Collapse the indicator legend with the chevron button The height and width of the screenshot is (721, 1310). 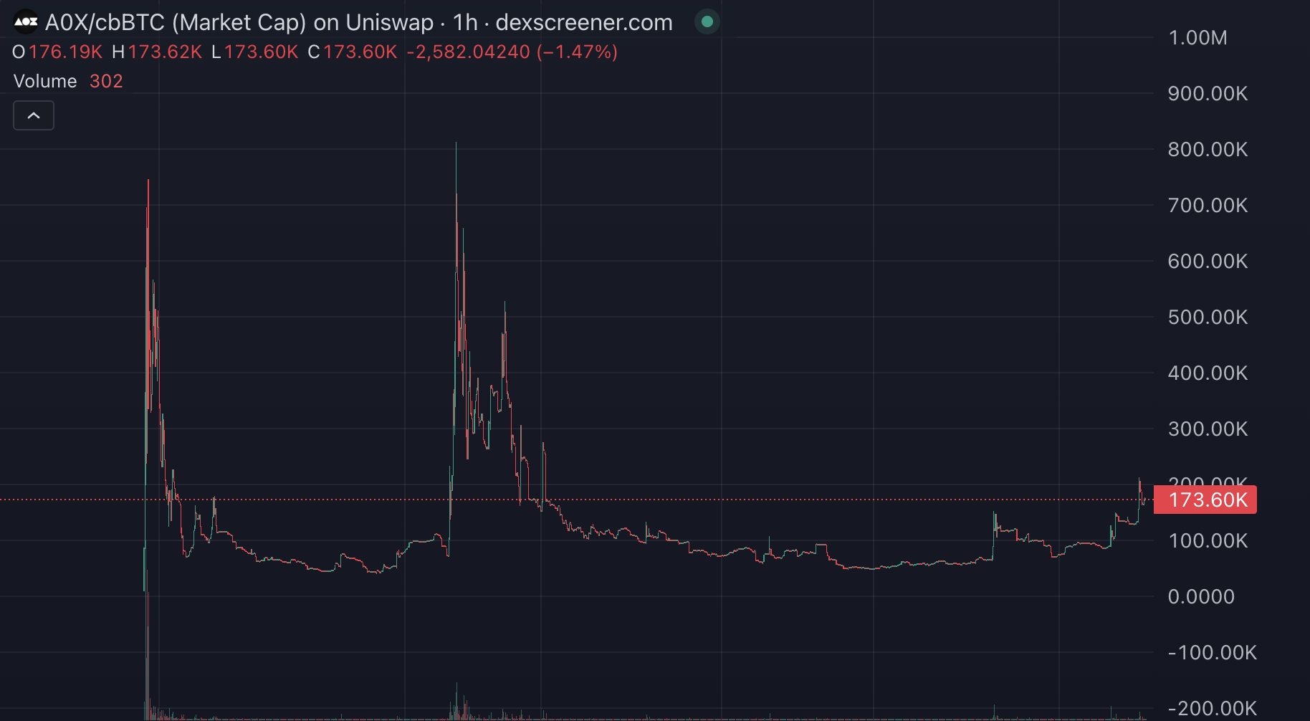[x=34, y=115]
